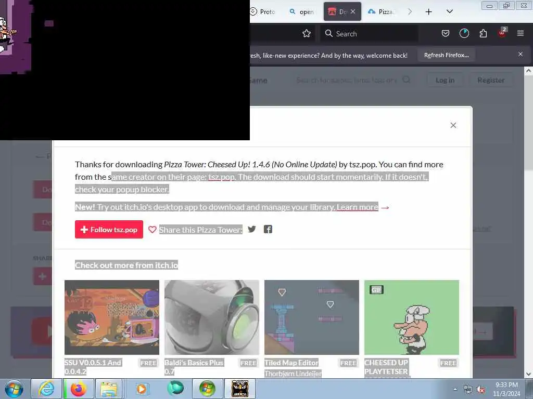Open the Firefox hamburger menu
The height and width of the screenshot is (399, 533).
pos(520,33)
